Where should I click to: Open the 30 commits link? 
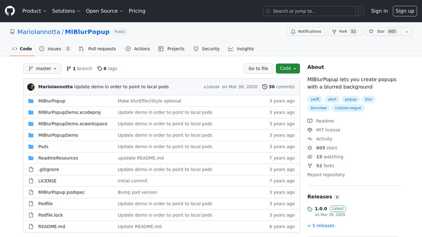(278, 87)
